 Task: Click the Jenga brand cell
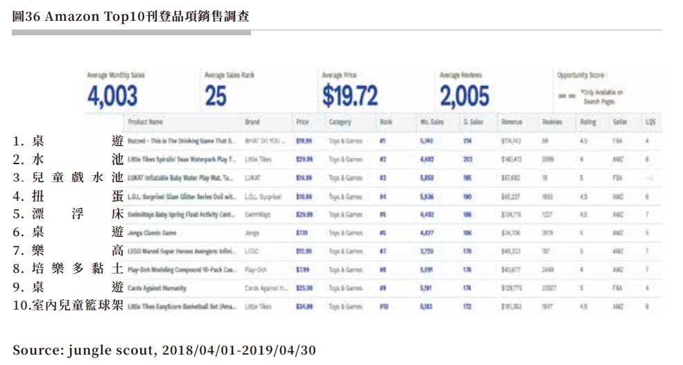point(252,233)
